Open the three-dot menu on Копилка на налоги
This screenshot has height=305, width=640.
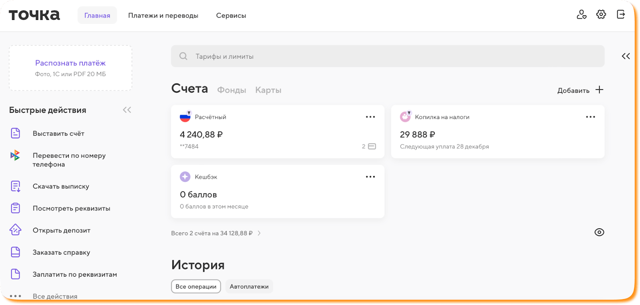click(x=590, y=117)
